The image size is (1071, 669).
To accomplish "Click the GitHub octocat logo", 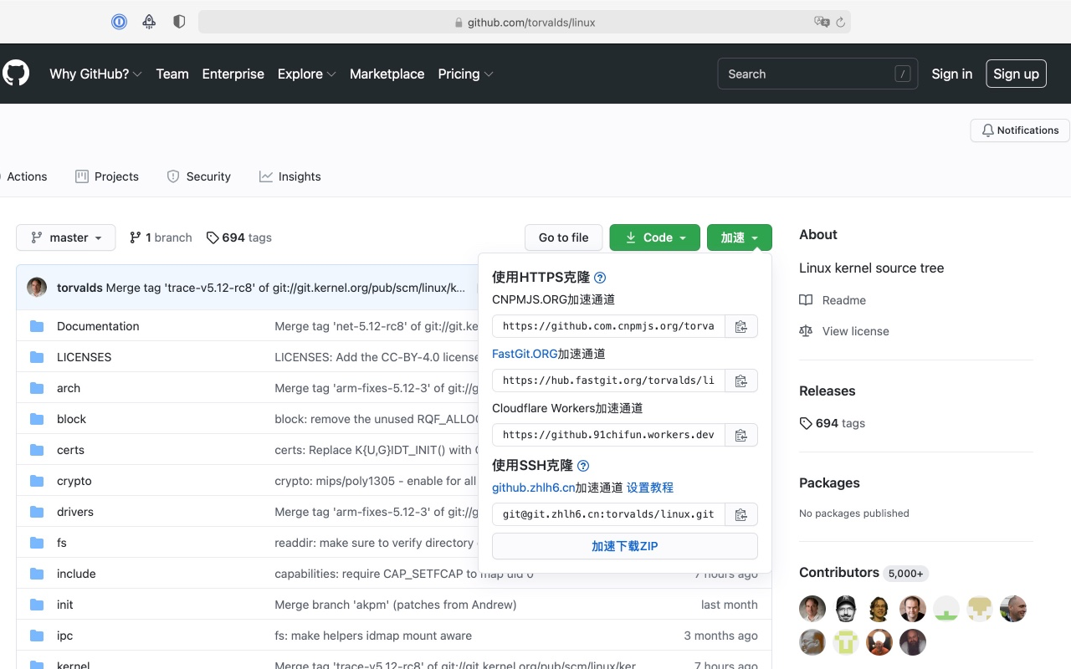I will [x=16, y=73].
